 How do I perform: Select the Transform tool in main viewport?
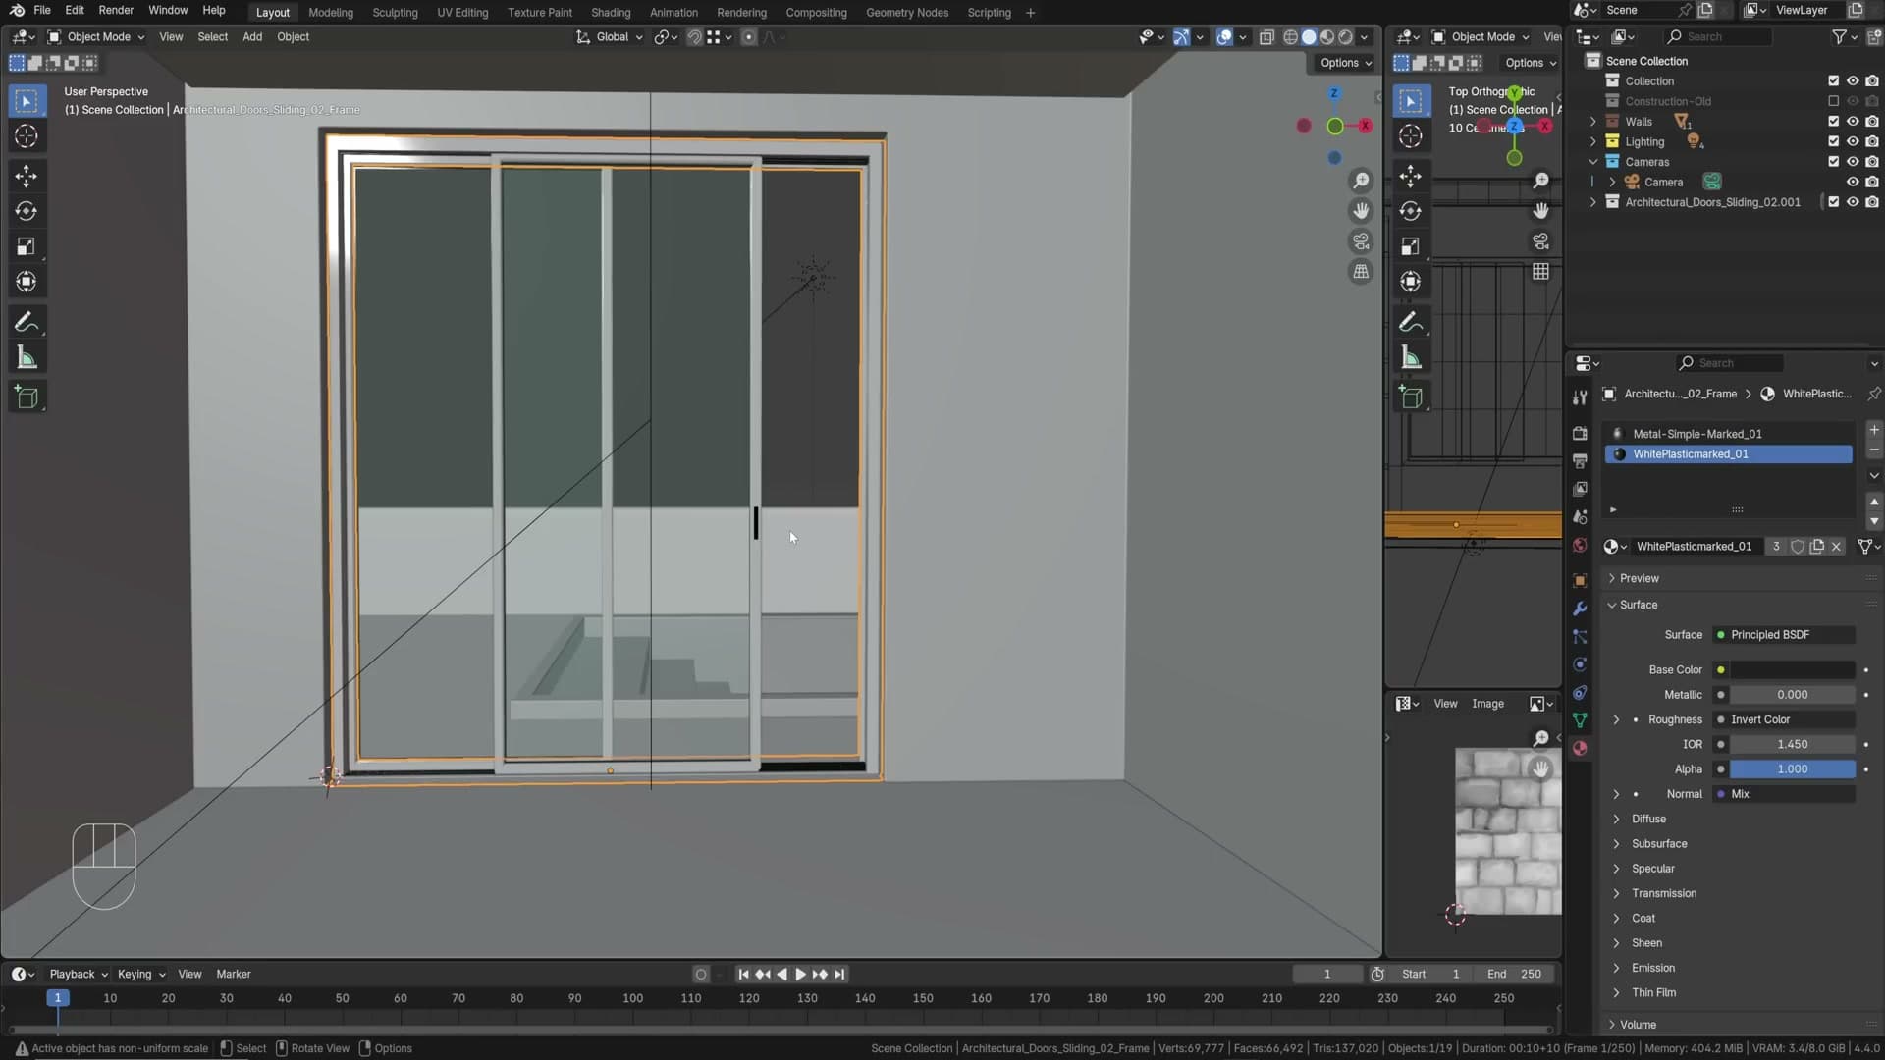tap(27, 282)
